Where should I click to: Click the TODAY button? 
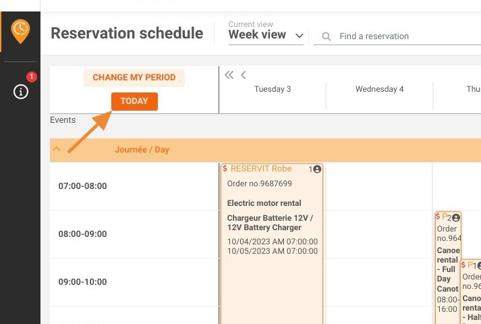(134, 101)
